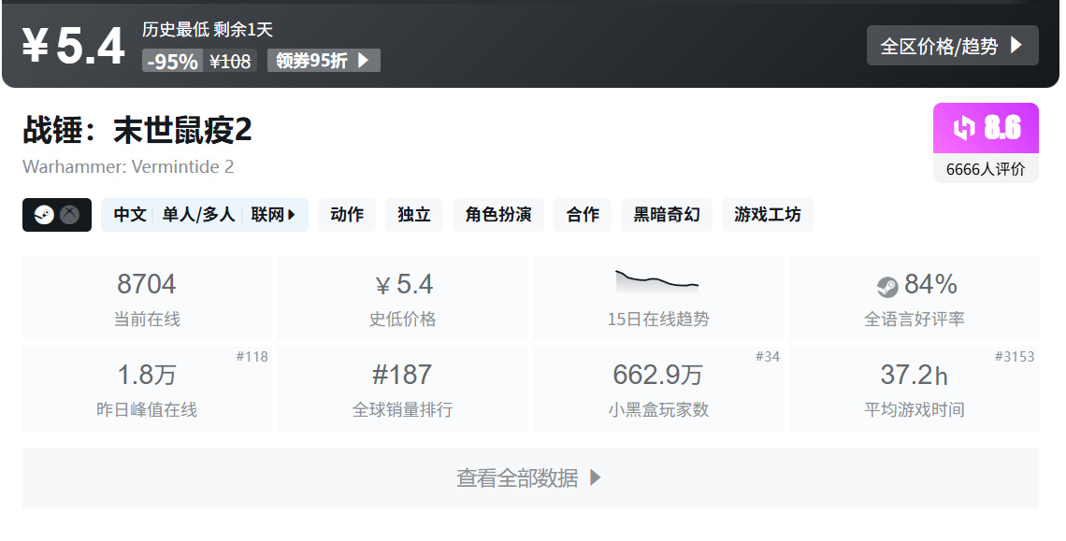Click the #3153 rank label
This screenshot has height=541, width=1066.
1015,357
